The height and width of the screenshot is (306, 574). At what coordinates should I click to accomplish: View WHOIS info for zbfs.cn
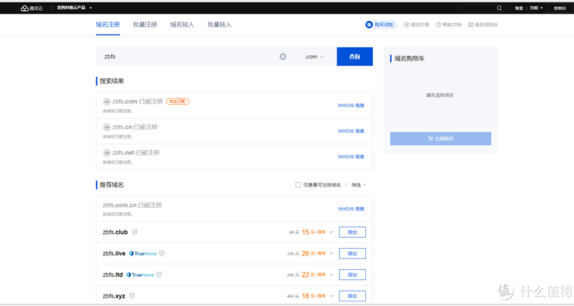pyautogui.click(x=351, y=131)
